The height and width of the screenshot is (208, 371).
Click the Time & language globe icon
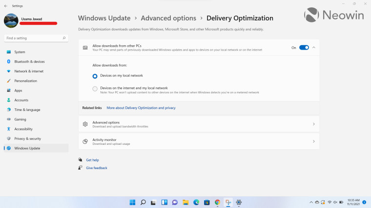(x=9, y=109)
